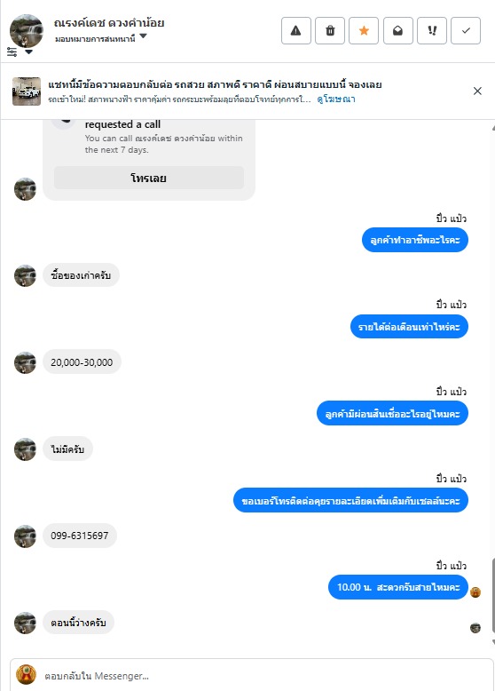Flag conversation as priority with exclamation icon

[432, 30]
